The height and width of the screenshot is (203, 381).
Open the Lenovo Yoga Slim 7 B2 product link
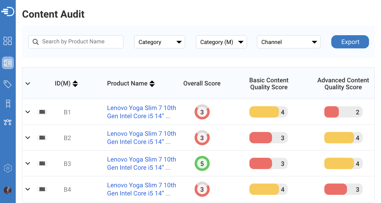(141, 138)
